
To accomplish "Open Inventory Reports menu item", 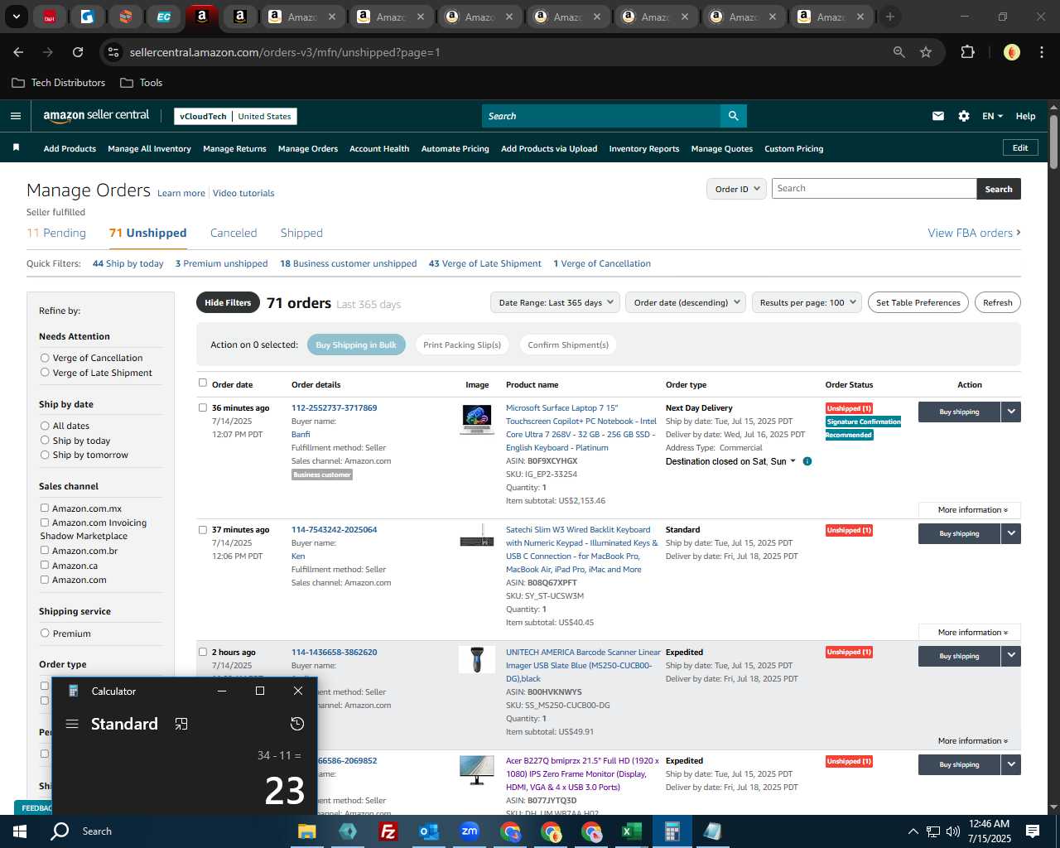I will click(643, 149).
